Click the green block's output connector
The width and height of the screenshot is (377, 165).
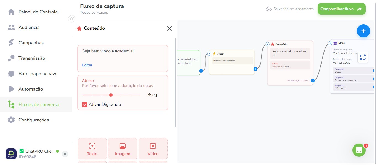pyautogui.click(x=201, y=71)
